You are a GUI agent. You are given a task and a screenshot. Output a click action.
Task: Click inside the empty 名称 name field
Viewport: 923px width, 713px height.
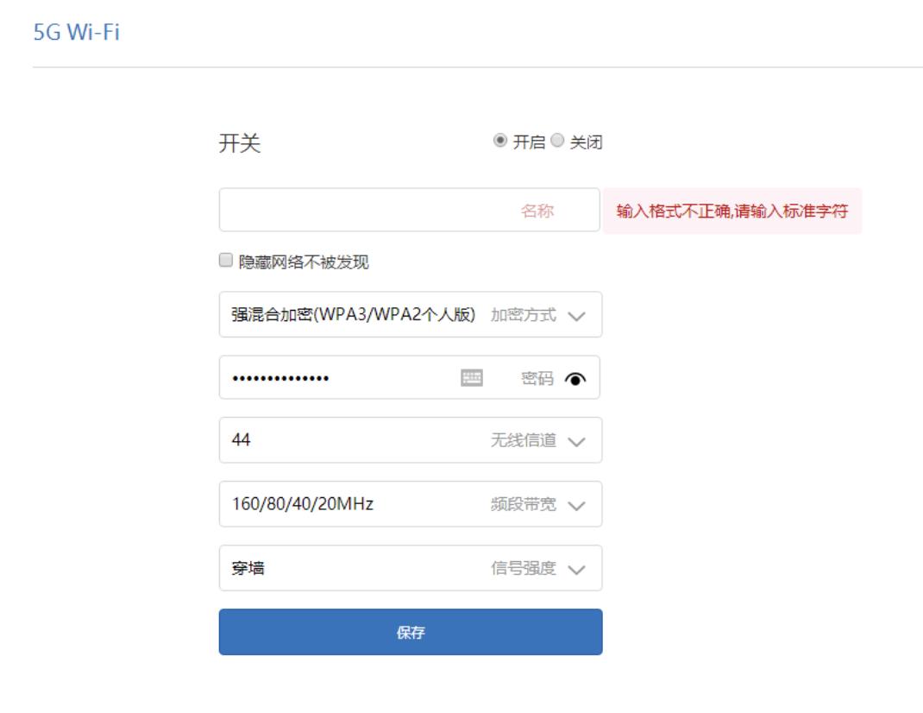(362, 206)
